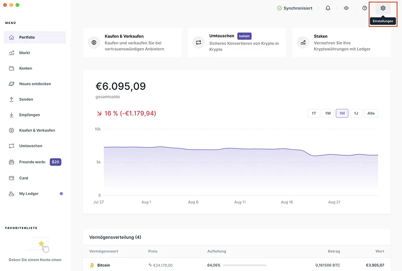Click the Empfangen download arrow icon

coord(12,115)
